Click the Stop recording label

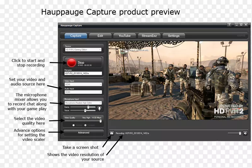81,62
